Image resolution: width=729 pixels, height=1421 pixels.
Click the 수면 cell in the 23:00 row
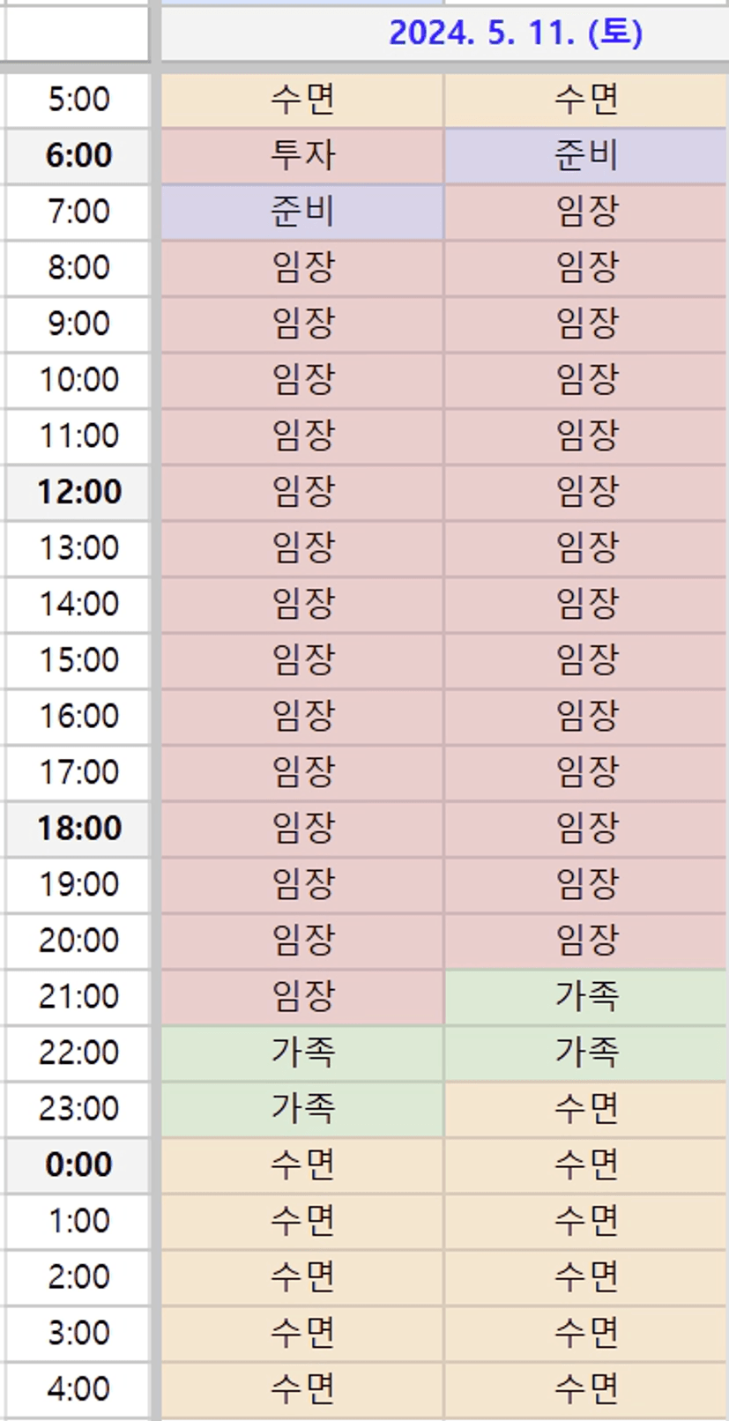click(x=585, y=1108)
